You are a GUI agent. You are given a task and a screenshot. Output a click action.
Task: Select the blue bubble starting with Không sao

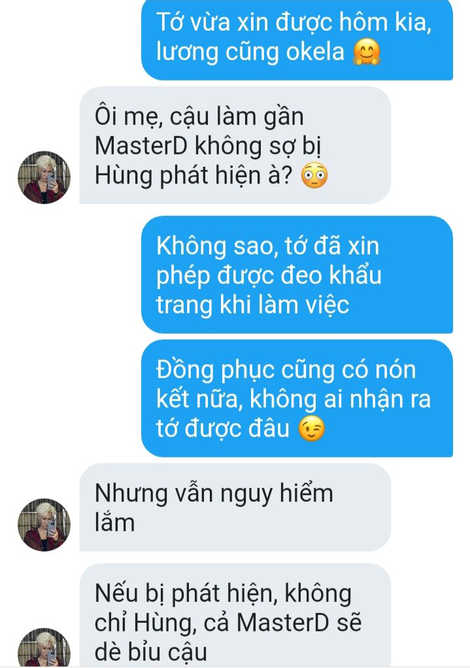click(x=297, y=275)
